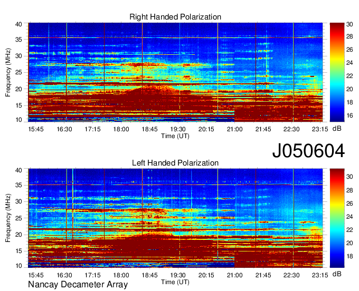Click the Right Handed Polarization title
The height and width of the screenshot is (291, 359).
(x=175, y=17)
